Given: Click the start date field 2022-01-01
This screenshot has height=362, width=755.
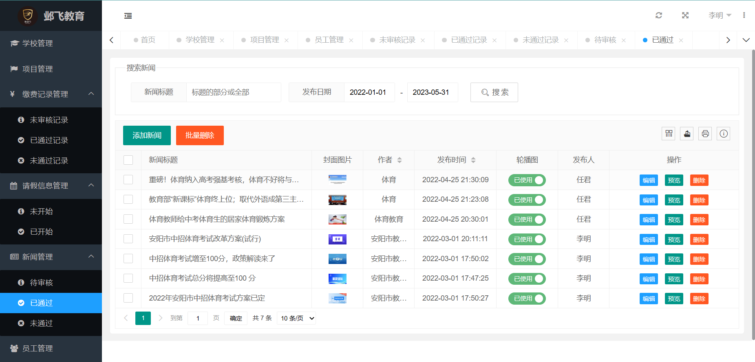Looking at the screenshot, I should pyautogui.click(x=369, y=92).
